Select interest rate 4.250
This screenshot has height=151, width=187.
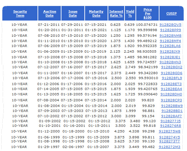[119, 131]
